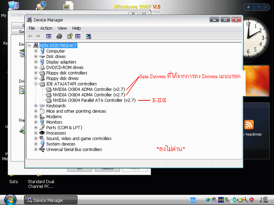Expand the Mice and other pointing devices category
The image size is (274, 205).
36,111
